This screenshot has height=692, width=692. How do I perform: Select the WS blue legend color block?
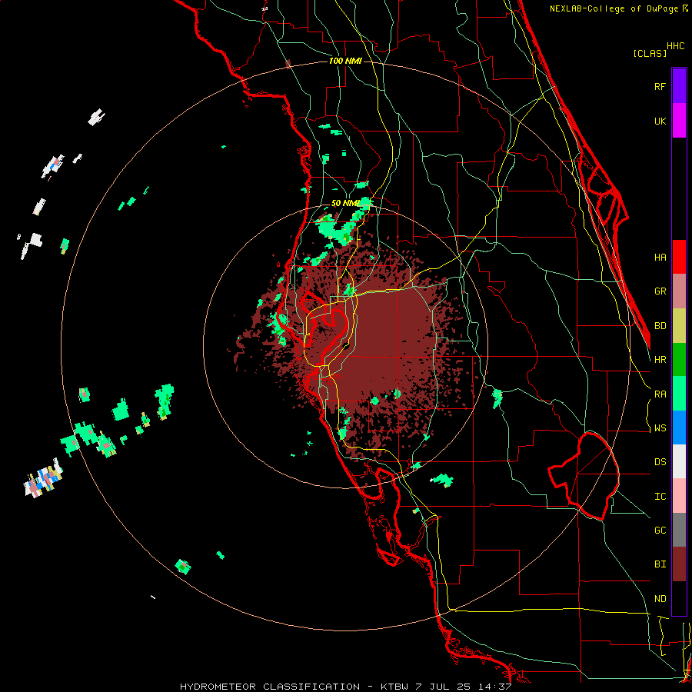[679, 428]
